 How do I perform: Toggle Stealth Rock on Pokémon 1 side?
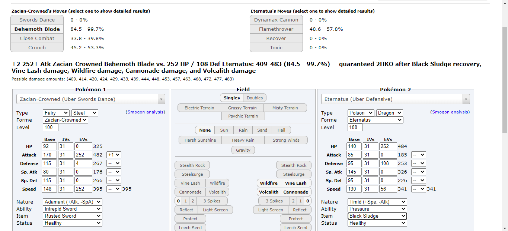(x=192, y=165)
